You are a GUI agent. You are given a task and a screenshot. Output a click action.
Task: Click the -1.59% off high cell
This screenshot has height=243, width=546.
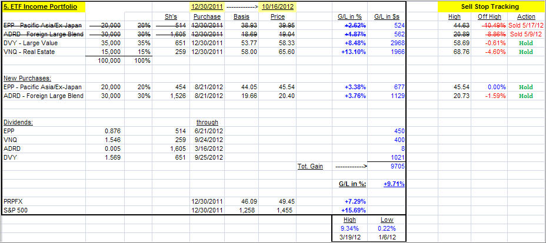(494, 96)
